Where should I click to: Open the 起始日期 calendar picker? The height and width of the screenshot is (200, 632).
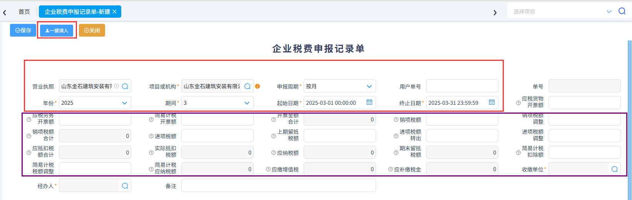click(369, 103)
